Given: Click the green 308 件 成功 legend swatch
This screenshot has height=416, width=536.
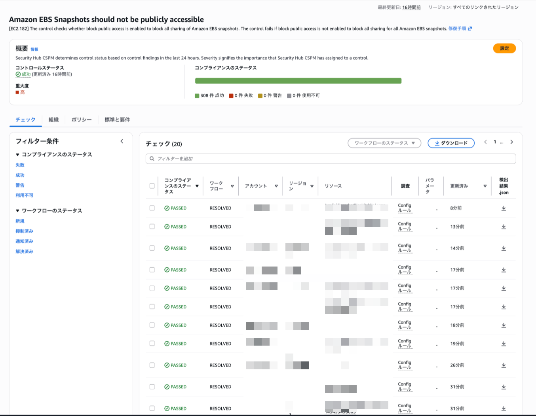Looking at the screenshot, I should 197,96.
